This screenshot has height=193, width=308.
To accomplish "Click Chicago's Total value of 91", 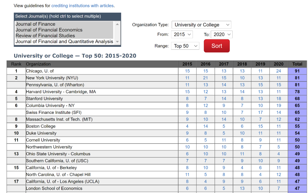I will [x=297, y=71].
